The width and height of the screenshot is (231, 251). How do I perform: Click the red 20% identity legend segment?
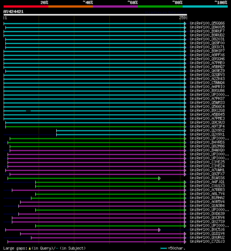[26, 6]
